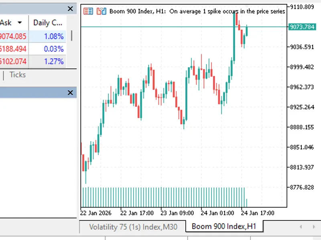Click the 8813.937 price scale label
This screenshot has width=321, height=240.
pos(302,167)
